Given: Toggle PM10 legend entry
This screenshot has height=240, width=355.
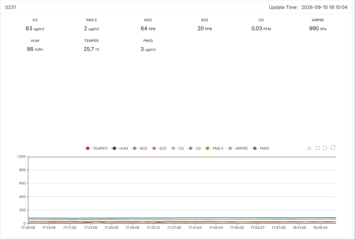Looking at the screenshot, I should tap(260, 148).
